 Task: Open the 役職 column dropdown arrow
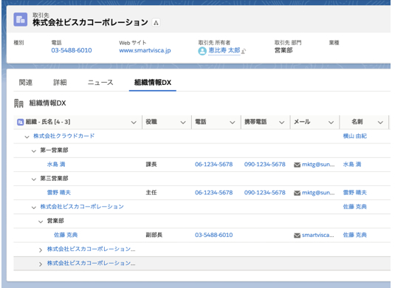(x=183, y=123)
